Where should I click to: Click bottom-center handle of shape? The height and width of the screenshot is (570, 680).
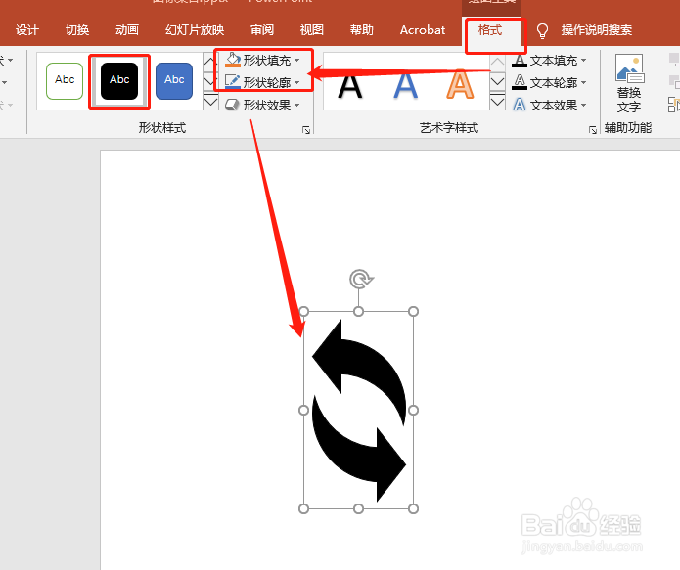[359, 508]
